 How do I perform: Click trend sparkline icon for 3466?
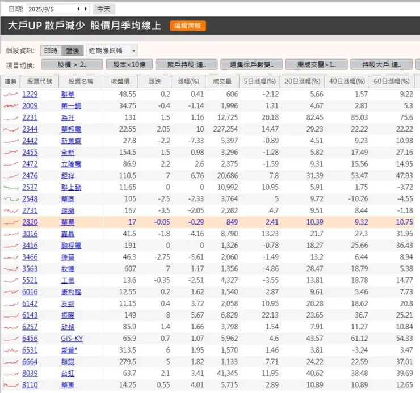pyautogui.click(x=11, y=257)
